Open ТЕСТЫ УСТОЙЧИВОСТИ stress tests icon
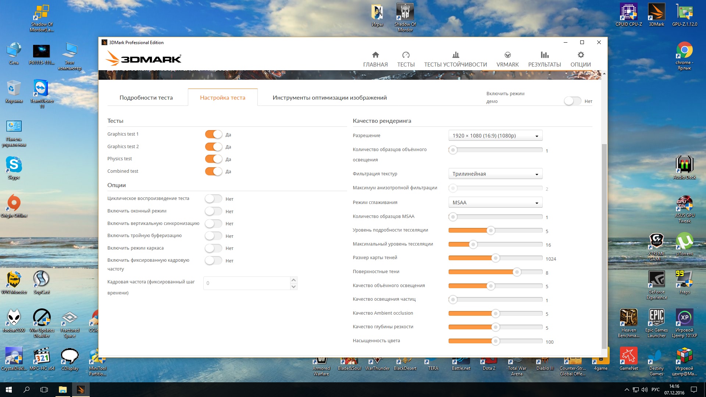The height and width of the screenshot is (397, 706). coord(455,55)
